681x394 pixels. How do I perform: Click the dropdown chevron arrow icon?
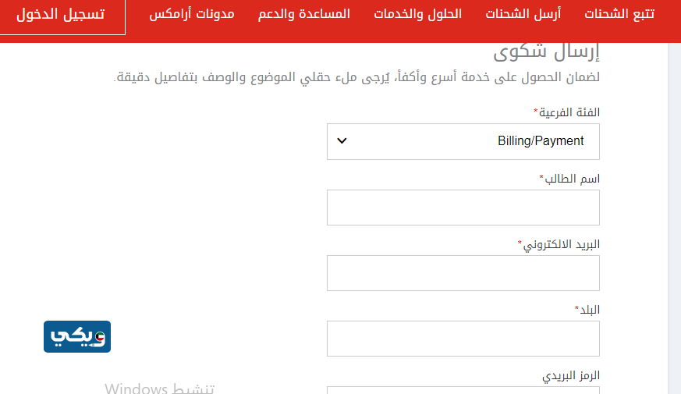[x=341, y=141]
